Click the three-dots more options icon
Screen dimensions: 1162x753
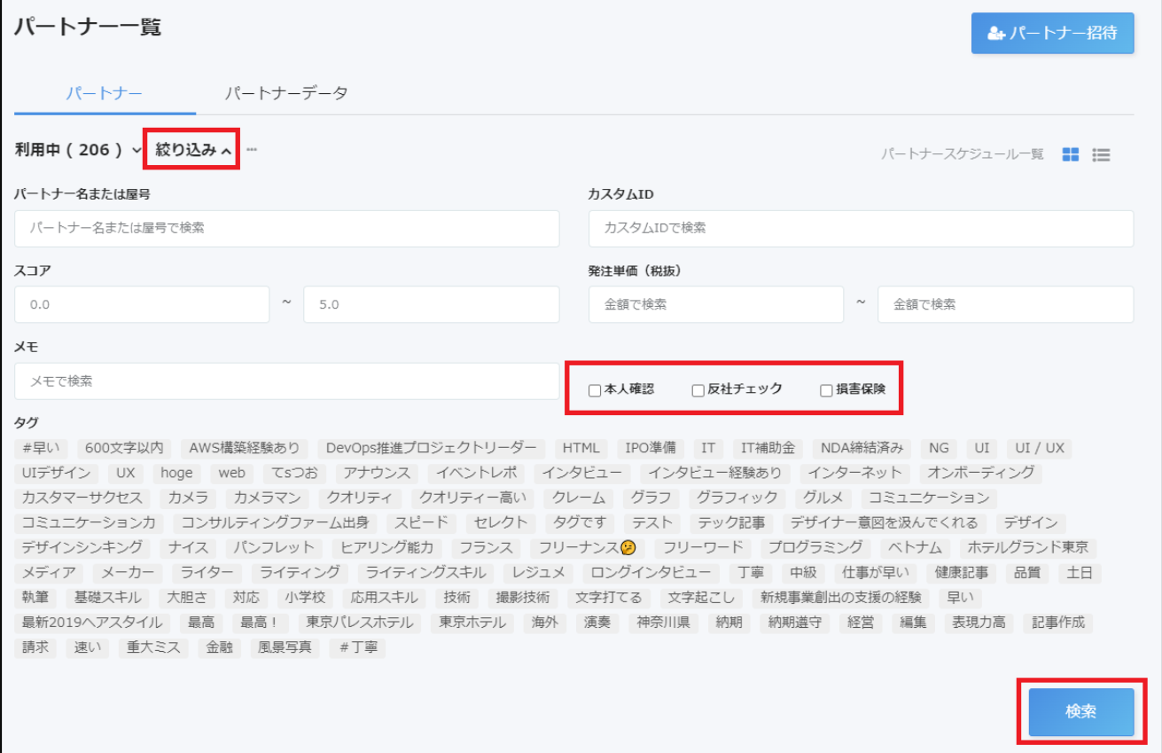click(x=252, y=150)
